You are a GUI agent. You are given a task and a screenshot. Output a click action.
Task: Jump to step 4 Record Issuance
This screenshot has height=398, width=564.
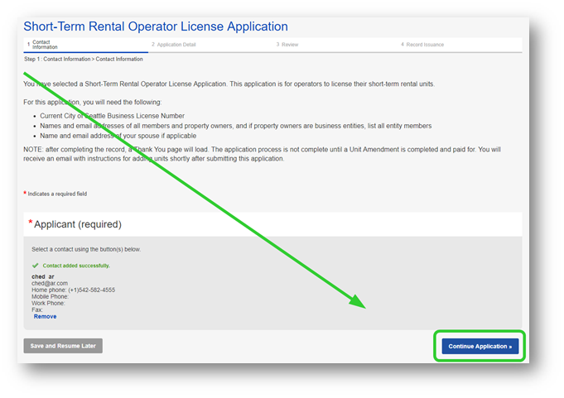[x=423, y=44]
